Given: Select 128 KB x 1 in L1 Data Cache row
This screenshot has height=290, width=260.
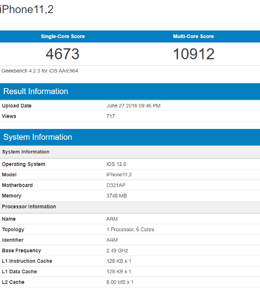Looking at the screenshot, I should click(119, 272).
